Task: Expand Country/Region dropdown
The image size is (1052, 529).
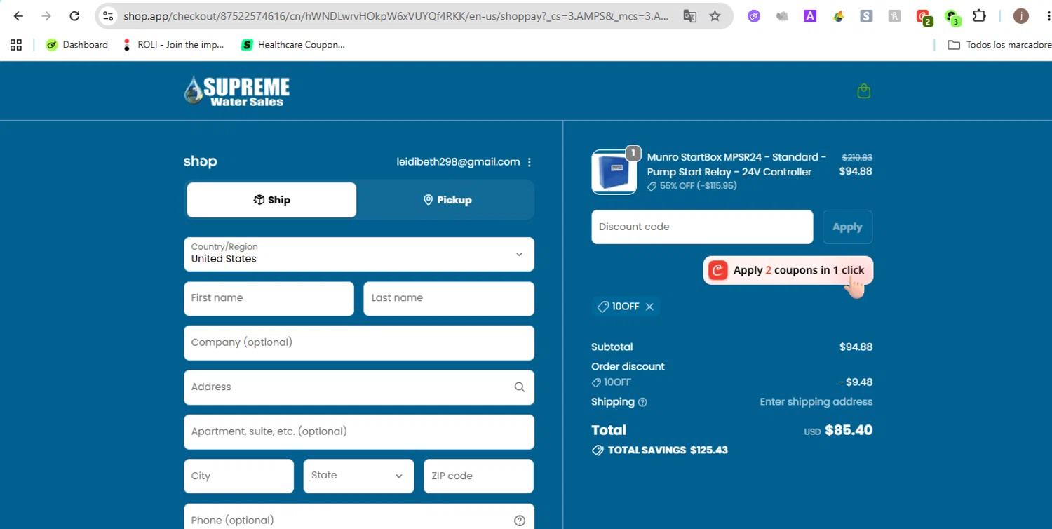Action: [x=359, y=254]
